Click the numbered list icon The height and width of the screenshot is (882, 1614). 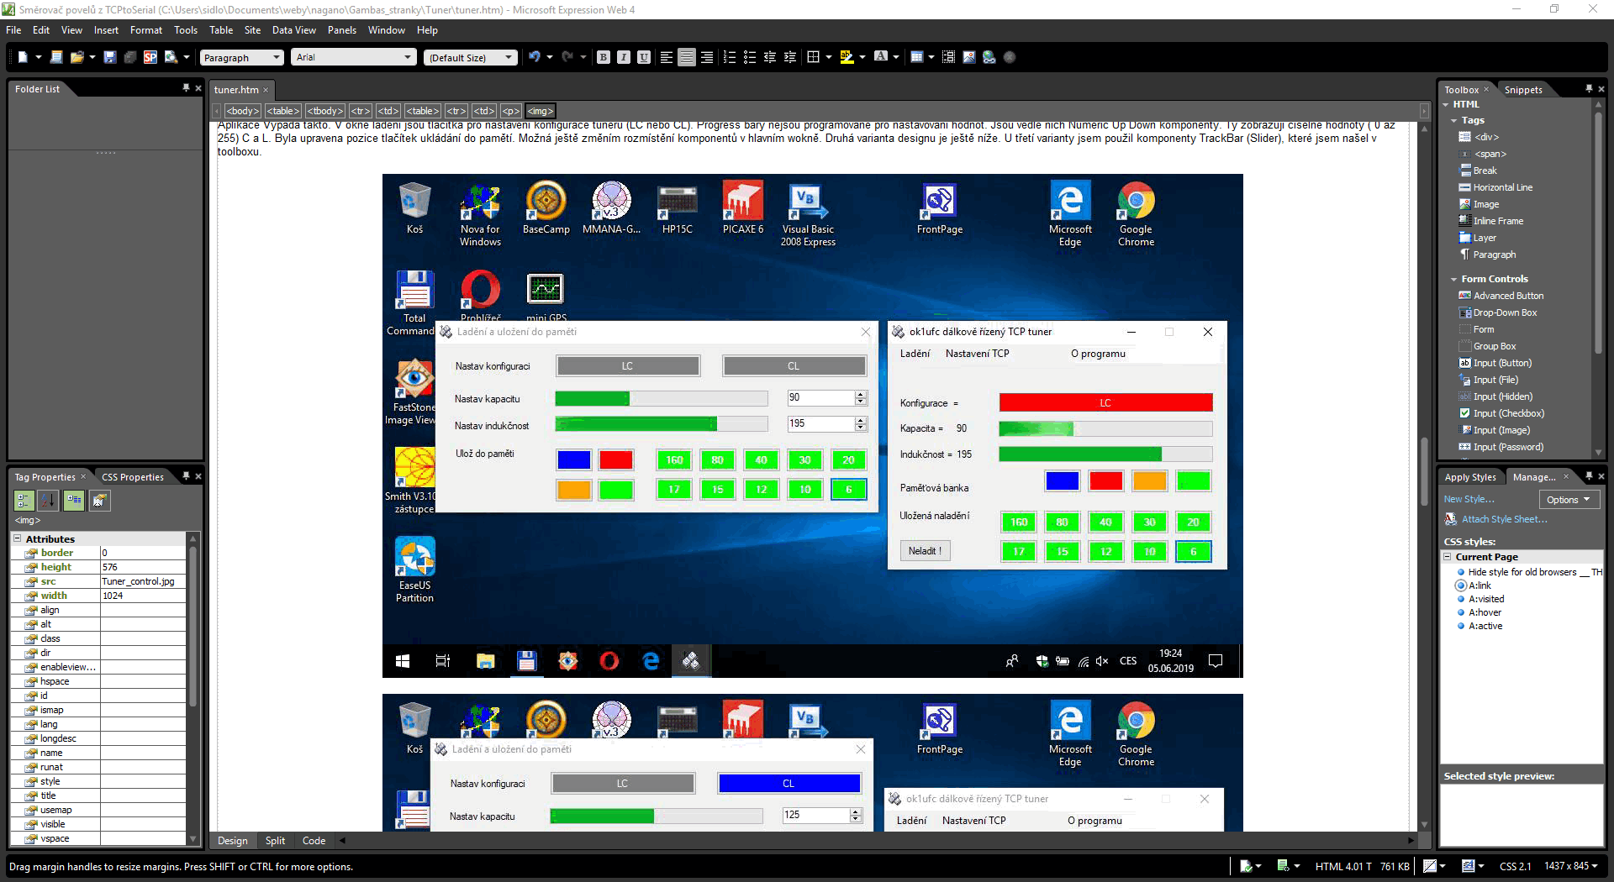[x=729, y=57]
